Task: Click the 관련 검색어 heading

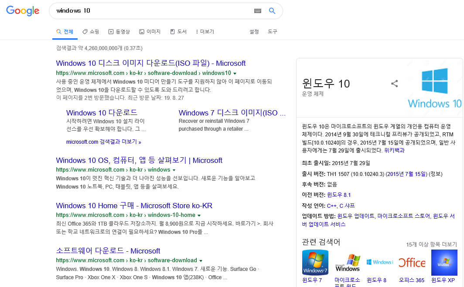Action: (x=321, y=242)
